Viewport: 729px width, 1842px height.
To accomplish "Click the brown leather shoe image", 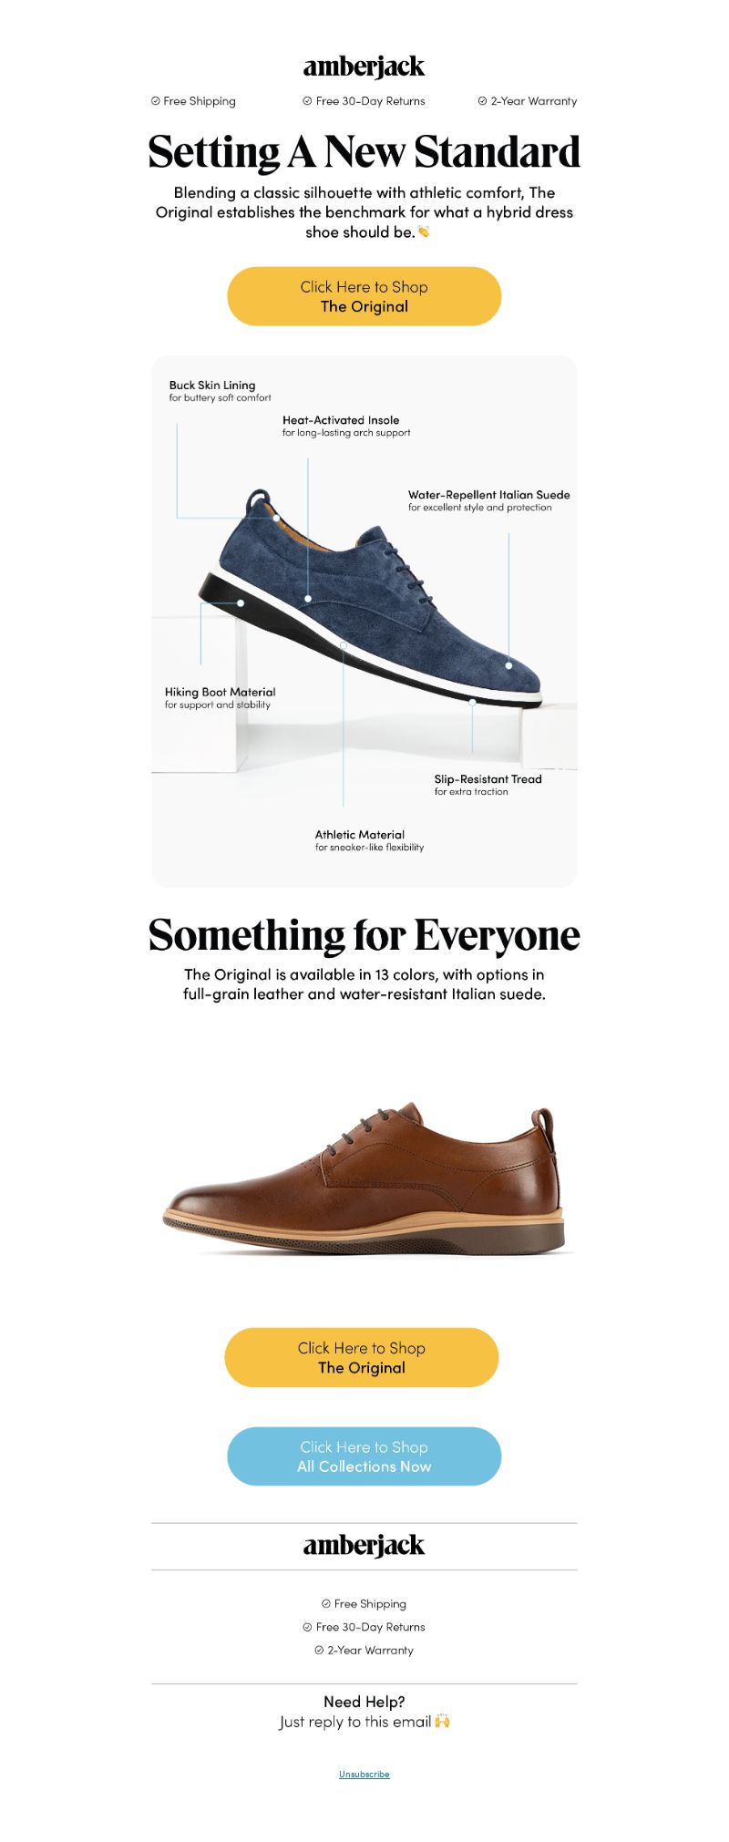I will pos(364,1178).
